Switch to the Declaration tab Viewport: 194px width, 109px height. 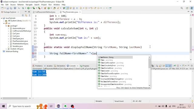point(60,66)
